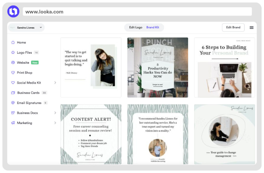Screen dimensions: 264x173
Task: Click the Marketing megaphone icon
Action: 13,123
